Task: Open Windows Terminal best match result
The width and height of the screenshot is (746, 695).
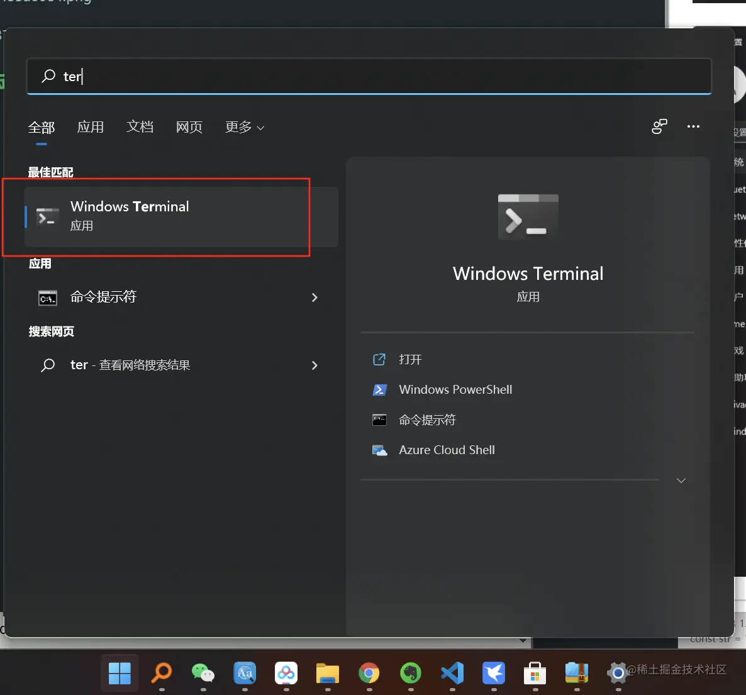Action: click(x=181, y=217)
